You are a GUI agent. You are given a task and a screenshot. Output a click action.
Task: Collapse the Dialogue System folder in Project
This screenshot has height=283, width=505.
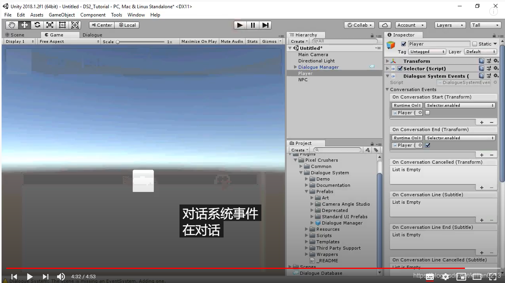coord(301,173)
